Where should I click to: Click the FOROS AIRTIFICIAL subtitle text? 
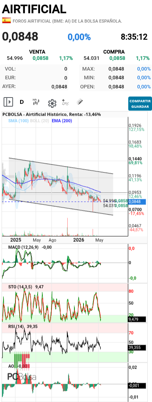pos(67,21)
